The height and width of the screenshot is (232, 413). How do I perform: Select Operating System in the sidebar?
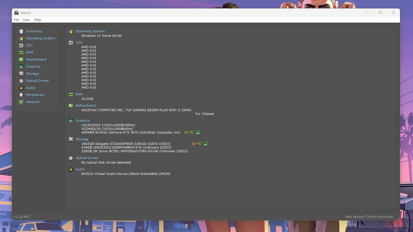[x=40, y=38]
